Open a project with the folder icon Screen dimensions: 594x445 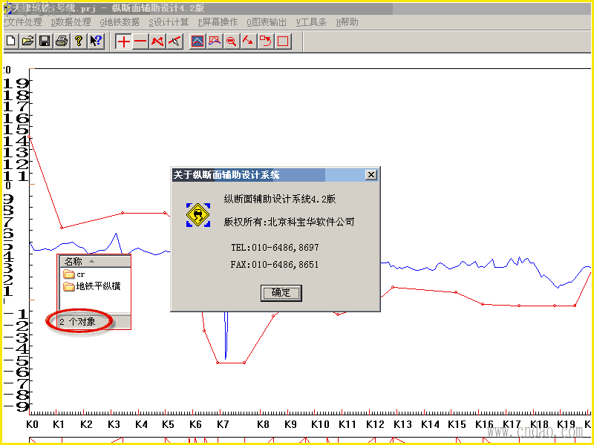tap(27, 41)
